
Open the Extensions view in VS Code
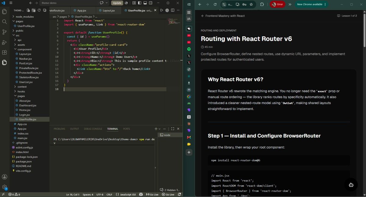pos(4,52)
